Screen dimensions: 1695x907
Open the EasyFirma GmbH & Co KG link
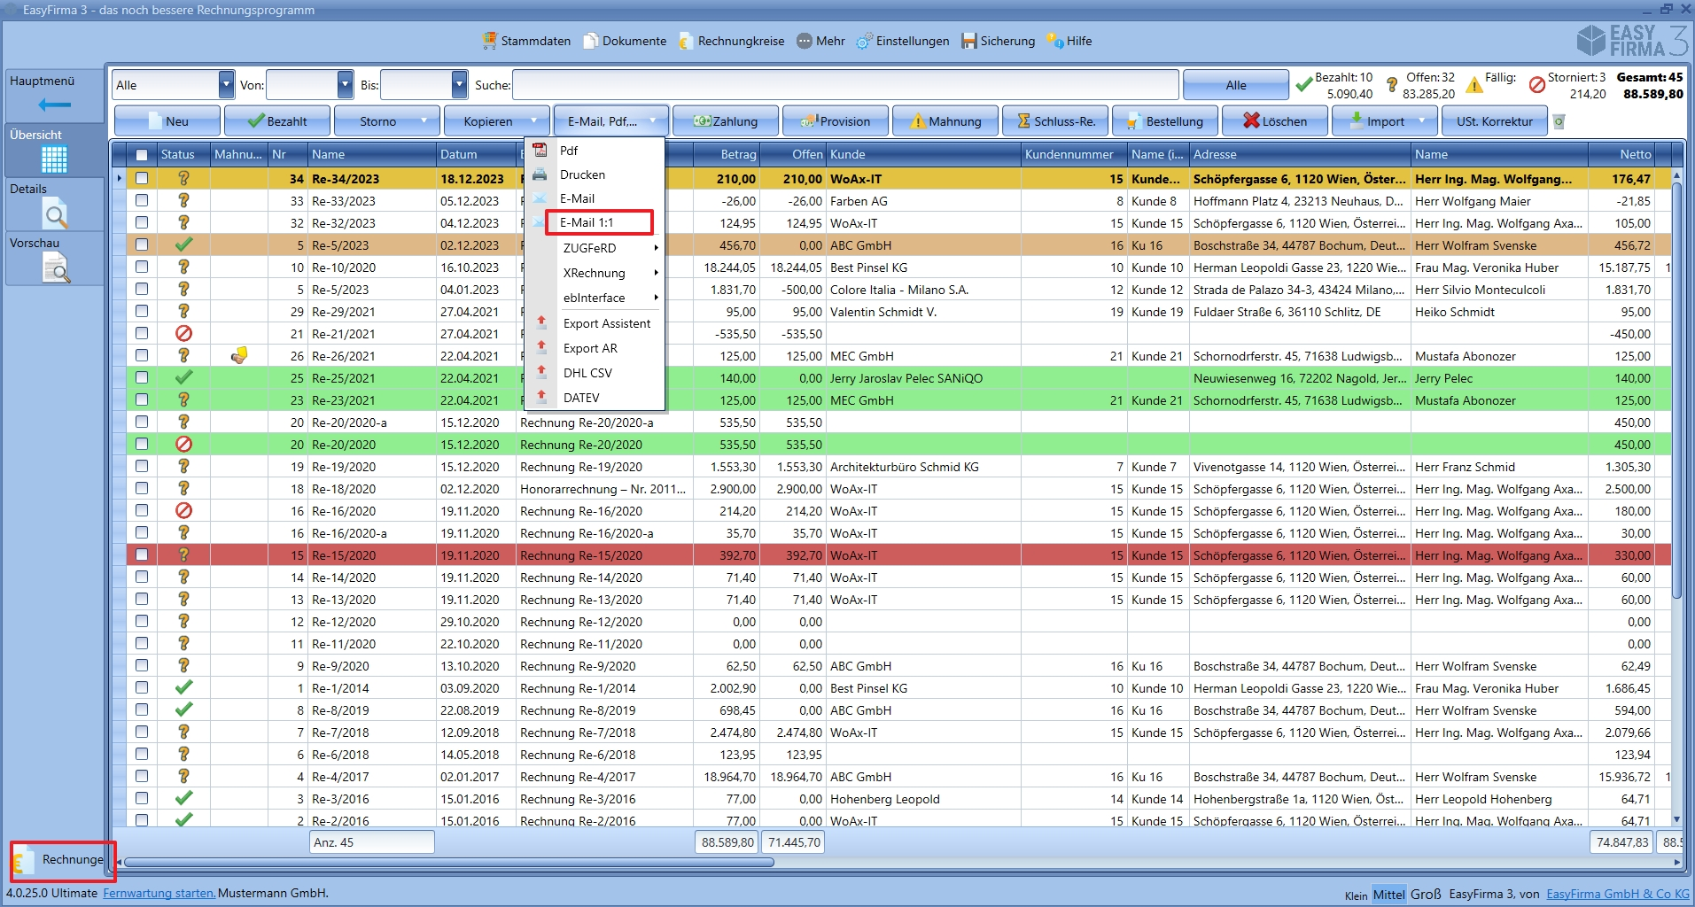[x=1618, y=894]
